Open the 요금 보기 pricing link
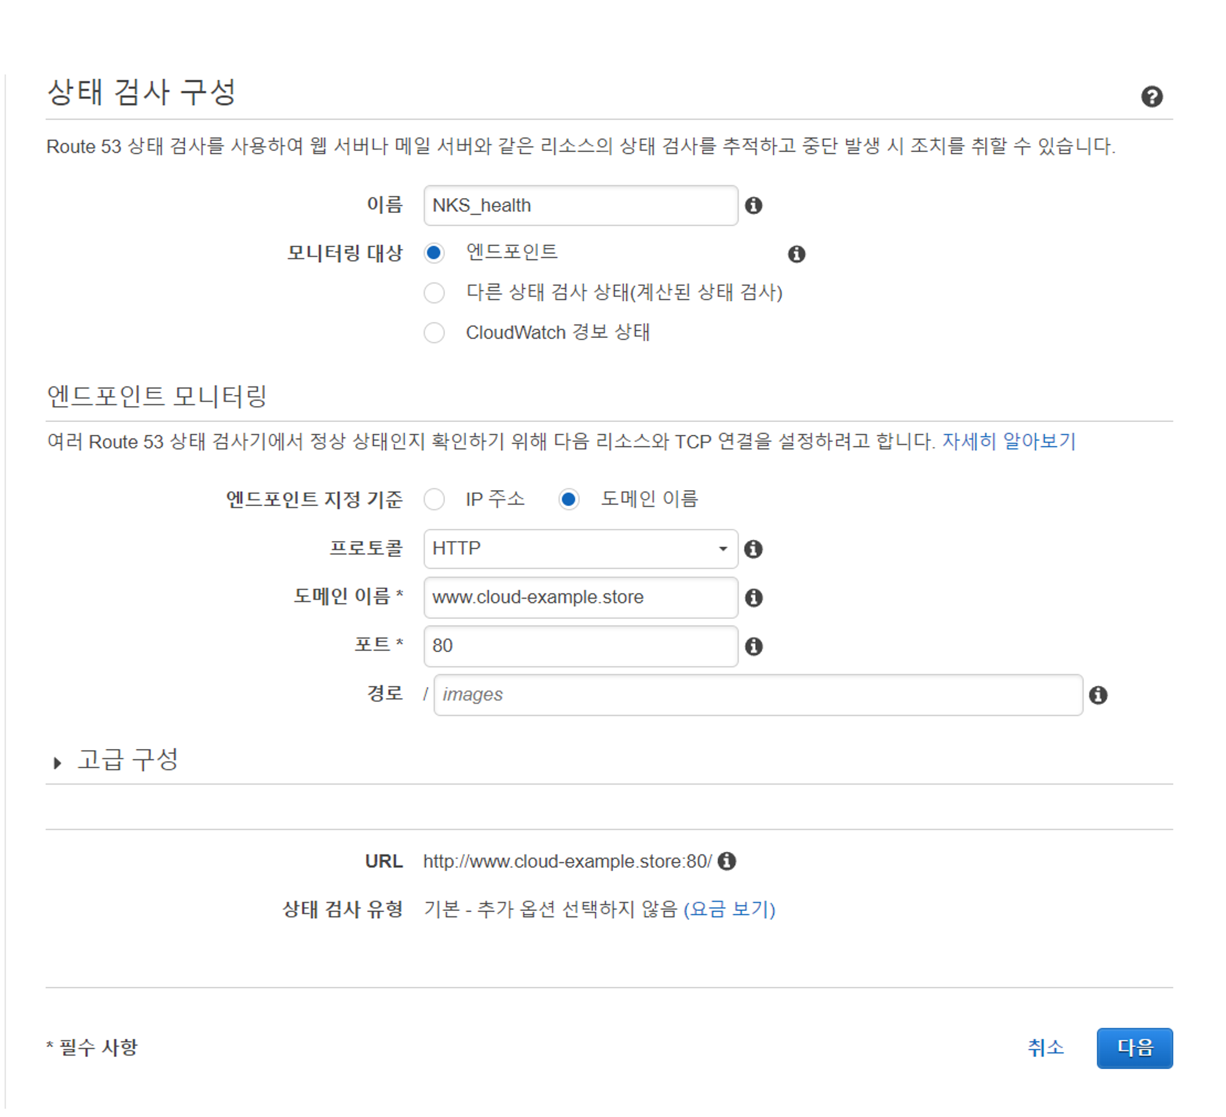1226x1117 pixels. pyautogui.click(x=729, y=909)
